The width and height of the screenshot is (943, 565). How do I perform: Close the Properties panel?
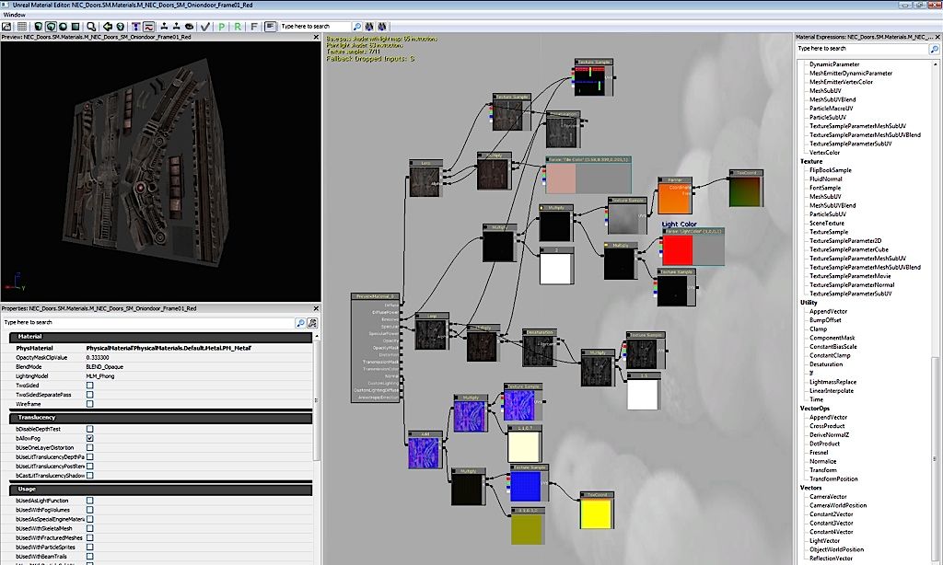317,308
